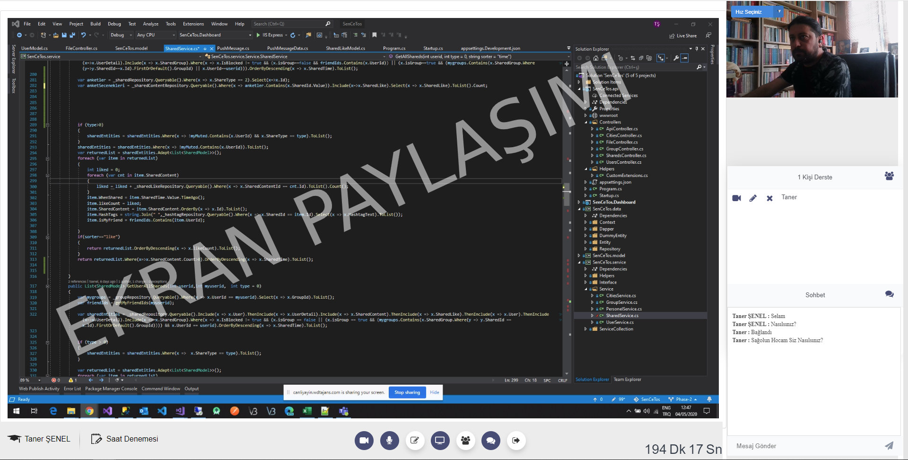Viewport: 908px width, 460px height.
Task: Click the Save All icon in Visual Studio toolbar
Action: point(72,35)
